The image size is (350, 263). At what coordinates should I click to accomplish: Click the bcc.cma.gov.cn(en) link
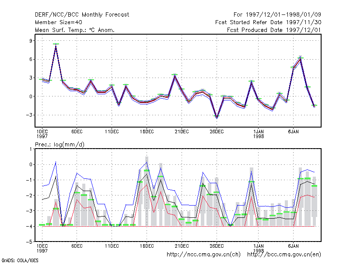click(284, 255)
